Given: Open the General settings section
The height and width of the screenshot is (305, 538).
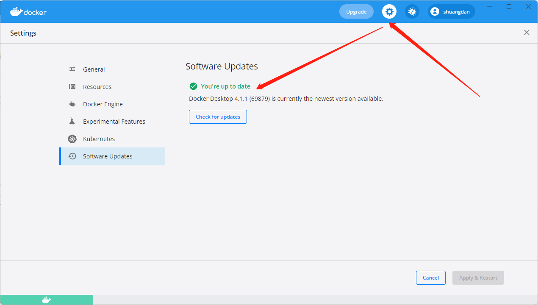Looking at the screenshot, I should [x=112, y=69].
